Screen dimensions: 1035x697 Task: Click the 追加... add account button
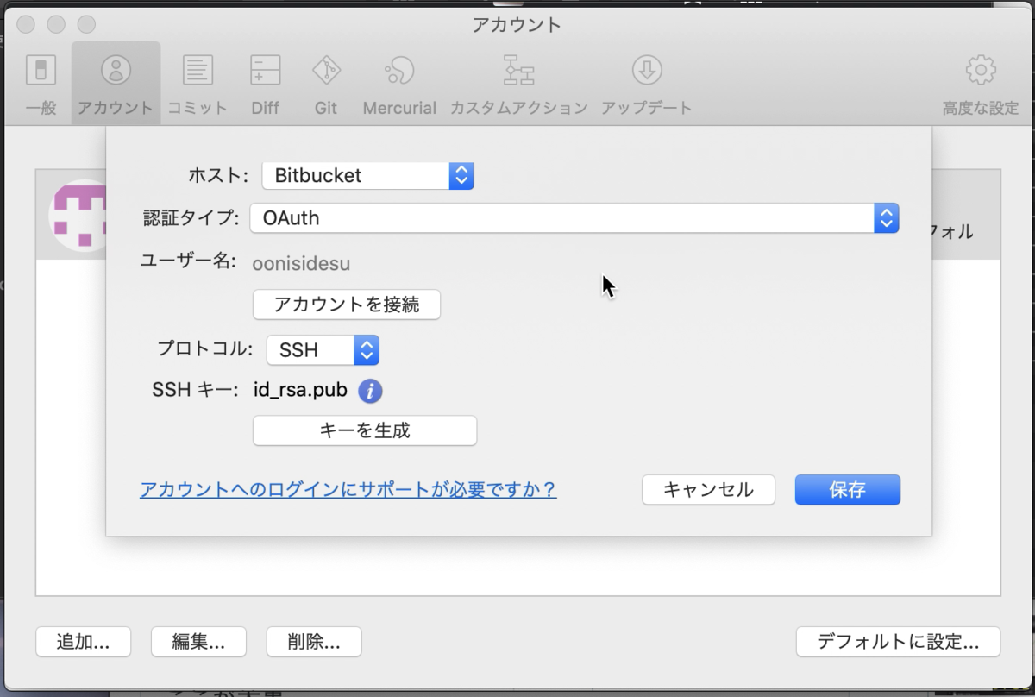click(x=83, y=642)
